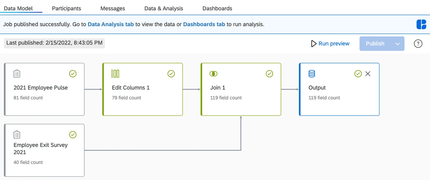The image size is (430, 180).
Task: Click the 2021 Employee Pulse clipboard icon
Action: [x=17, y=74]
